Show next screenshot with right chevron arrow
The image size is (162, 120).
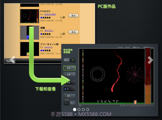(150, 60)
